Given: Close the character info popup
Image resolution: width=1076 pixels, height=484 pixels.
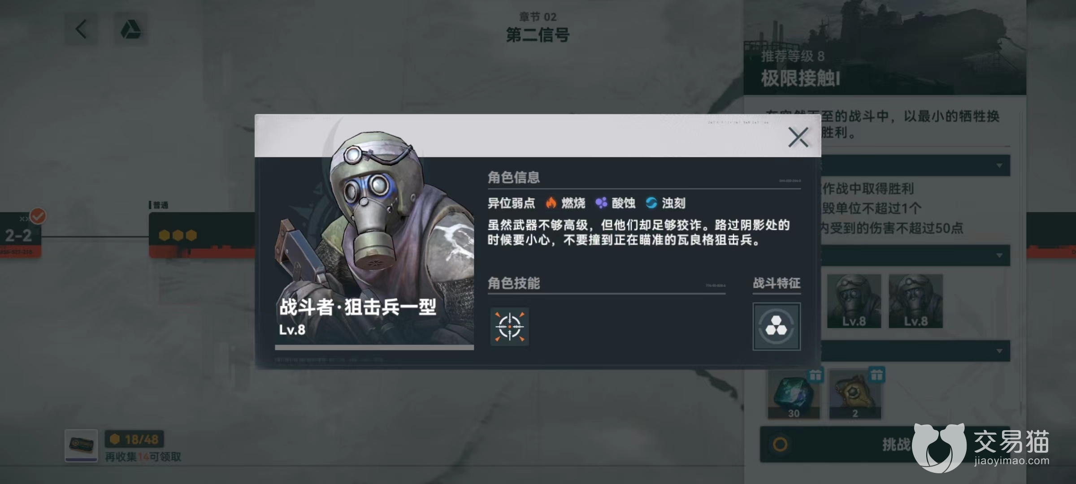Looking at the screenshot, I should coord(798,137).
